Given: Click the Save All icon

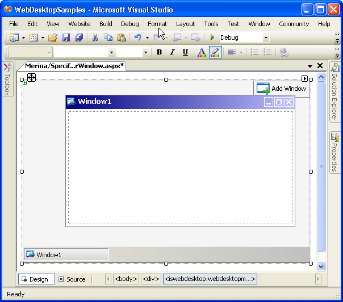Looking at the screenshot, I should [x=78, y=37].
